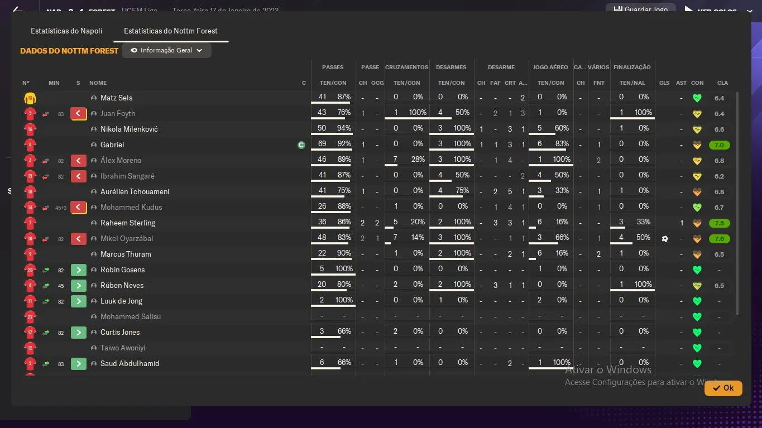Open Nikola Milenković's player name link
This screenshot has width=762, height=428.
tap(129, 129)
